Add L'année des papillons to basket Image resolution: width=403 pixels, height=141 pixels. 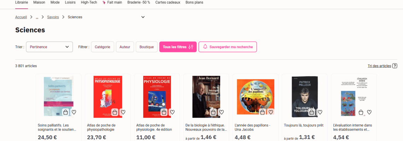(x=263, y=112)
